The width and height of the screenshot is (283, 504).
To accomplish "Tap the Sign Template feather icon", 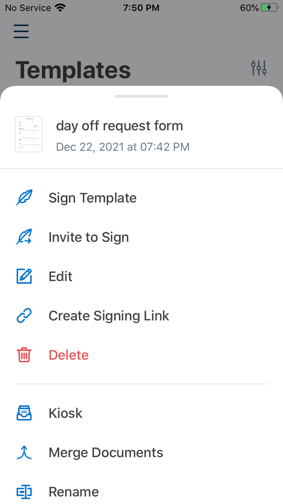I will pyautogui.click(x=24, y=198).
